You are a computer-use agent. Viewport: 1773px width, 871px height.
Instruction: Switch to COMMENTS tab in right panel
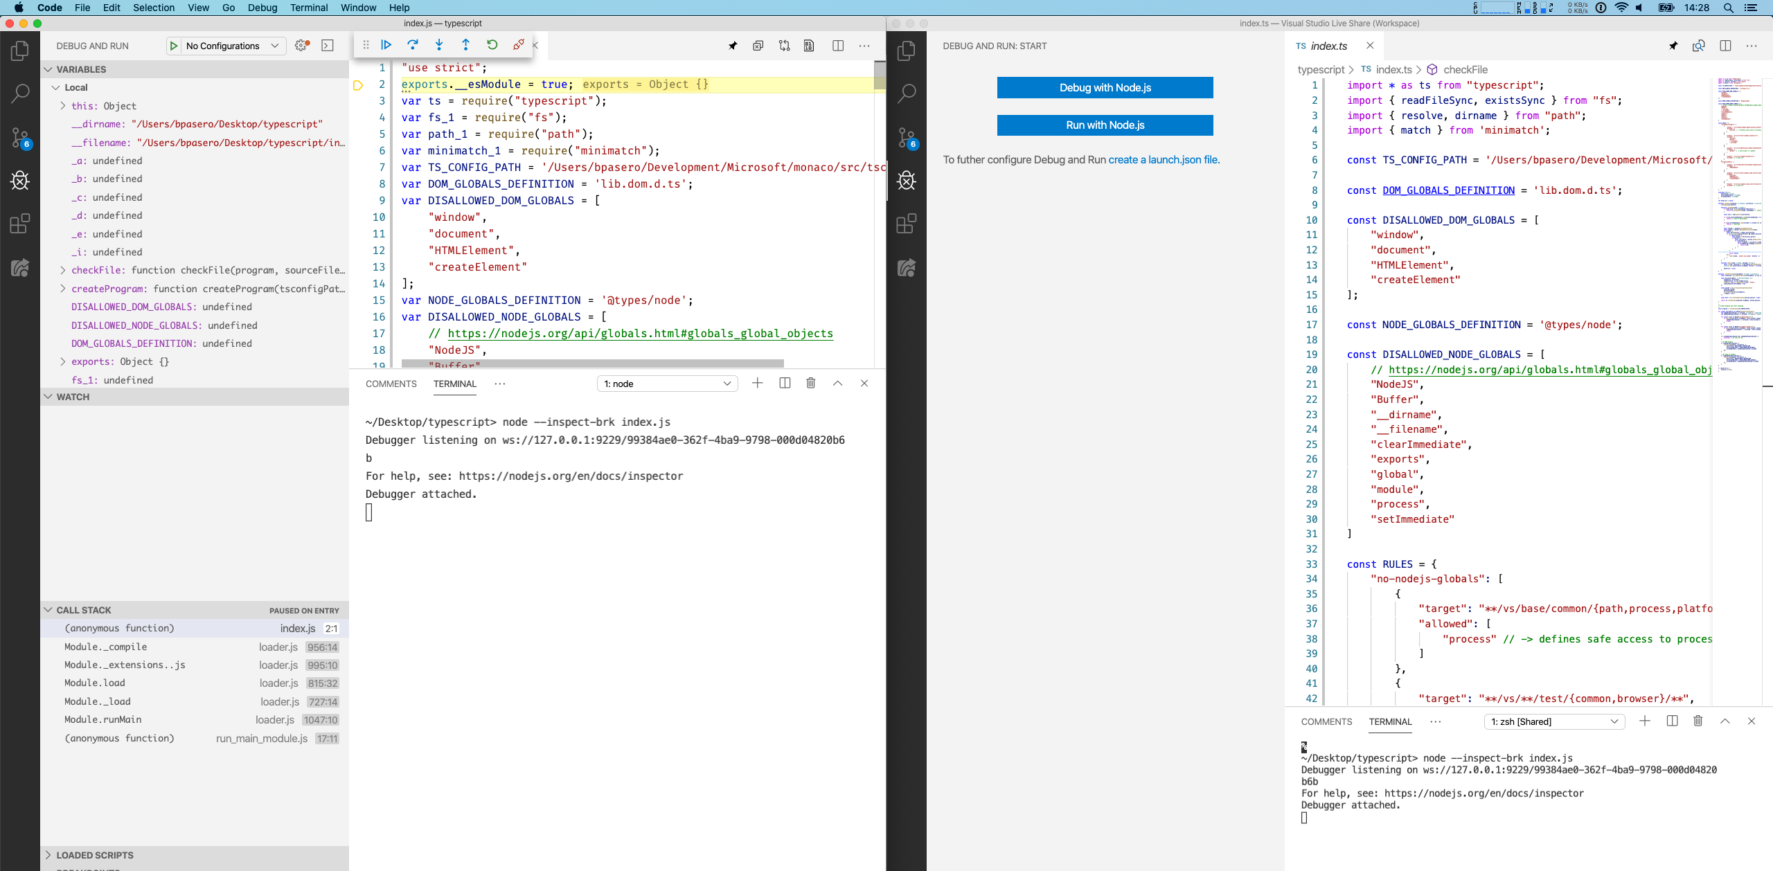[x=1326, y=721]
